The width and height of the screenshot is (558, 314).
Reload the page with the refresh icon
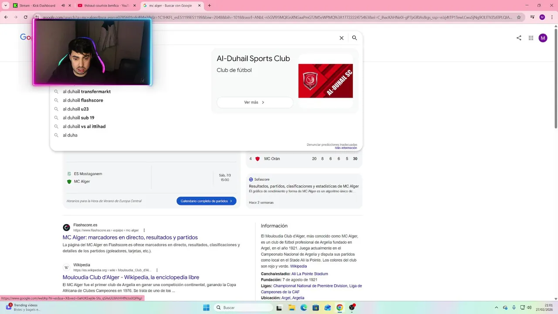tap(26, 17)
